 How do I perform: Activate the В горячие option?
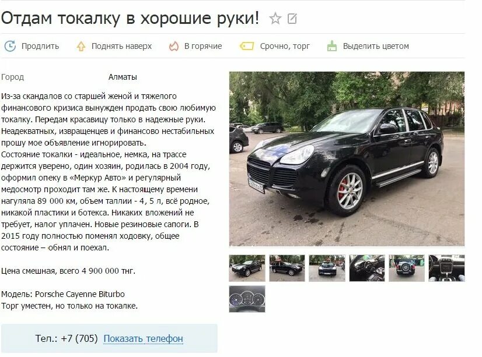203,46
